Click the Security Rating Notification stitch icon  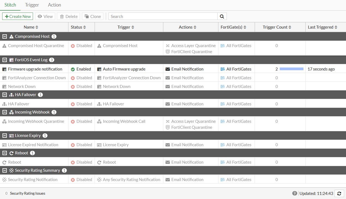coord(4,180)
